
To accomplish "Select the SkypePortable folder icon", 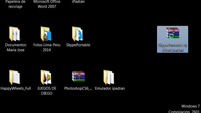I will [77, 34].
